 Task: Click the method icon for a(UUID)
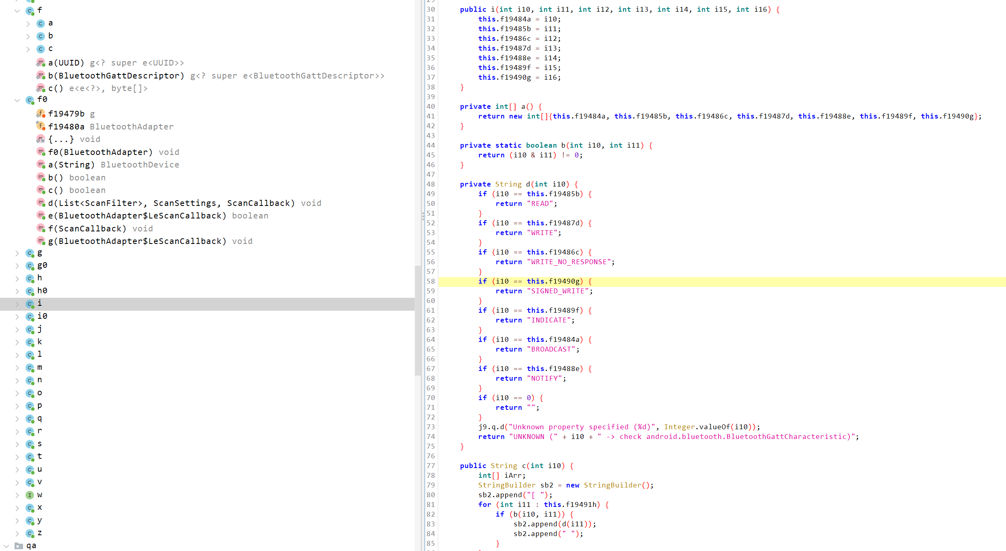tap(40, 63)
